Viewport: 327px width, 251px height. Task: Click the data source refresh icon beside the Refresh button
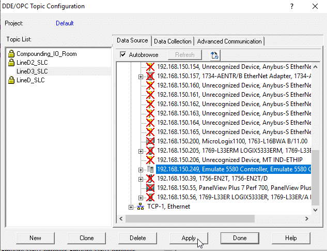pyautogui.click(x=214, y=55)
